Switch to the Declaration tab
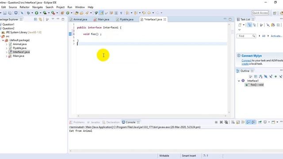Image resolution: width=283 pixels, height=159 pixels. coord(111,122)
